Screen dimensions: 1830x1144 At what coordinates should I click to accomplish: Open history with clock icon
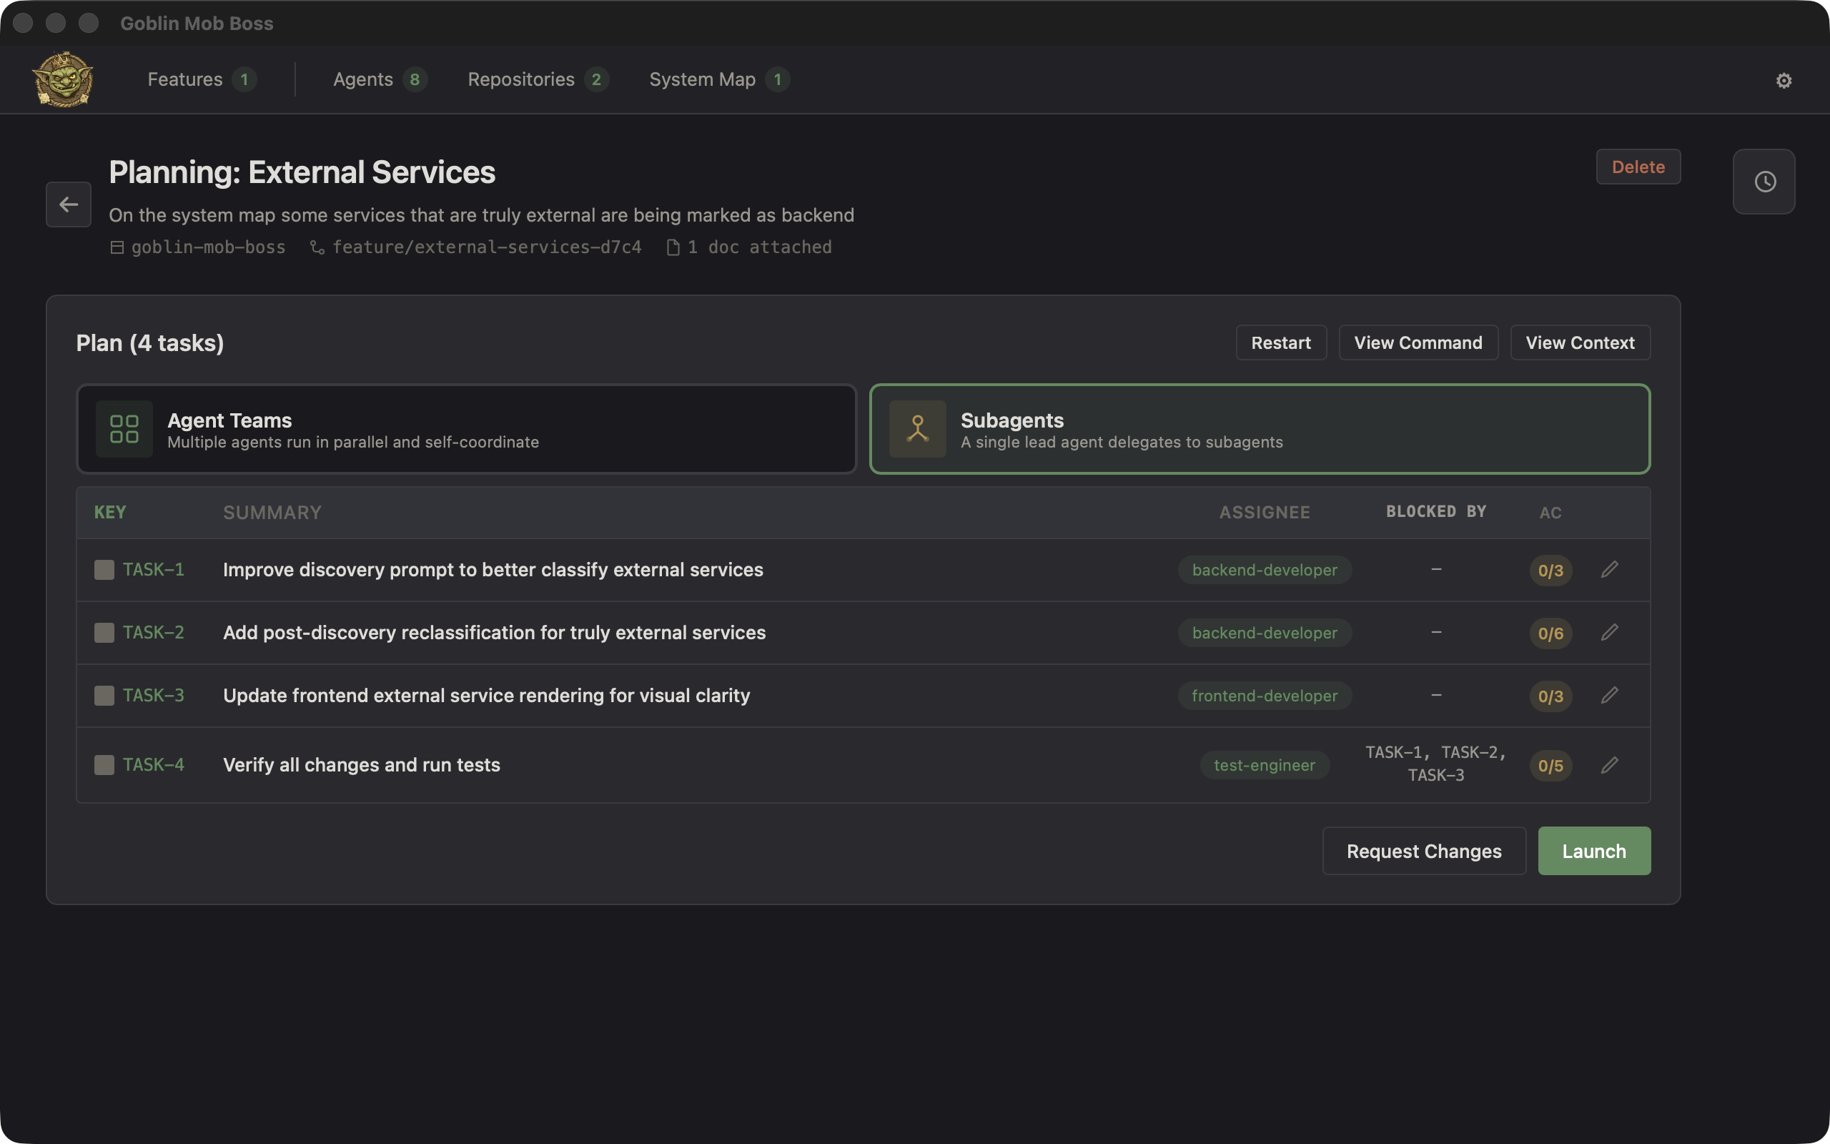[x=1764, y=182]
